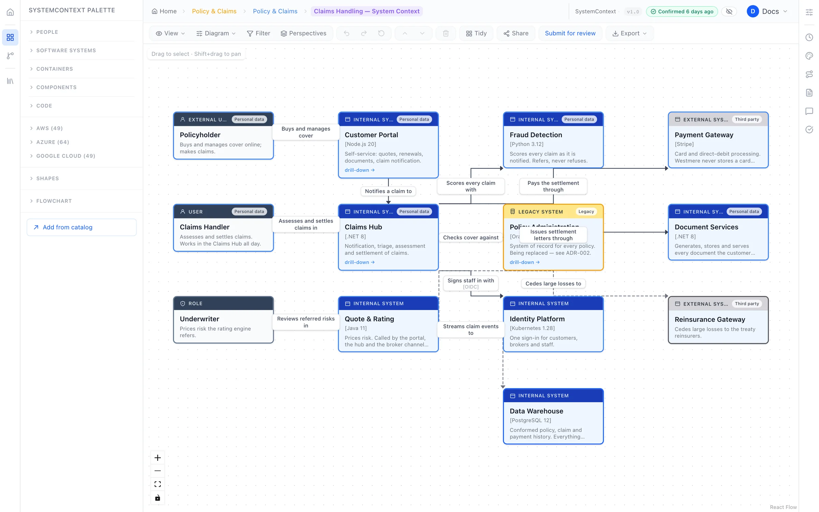Expand the AWS (49) section
The image size is (819, 512).
point(82,128)
